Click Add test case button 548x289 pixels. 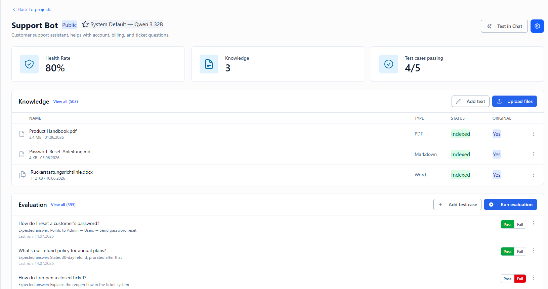[457, 205]
